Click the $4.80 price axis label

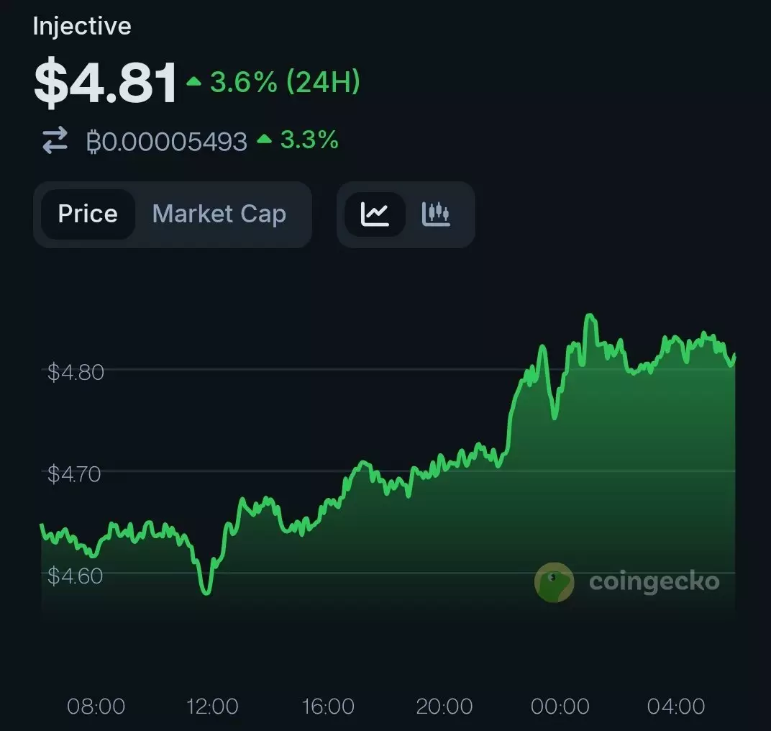pyautogui.click(x=76, y=372)
